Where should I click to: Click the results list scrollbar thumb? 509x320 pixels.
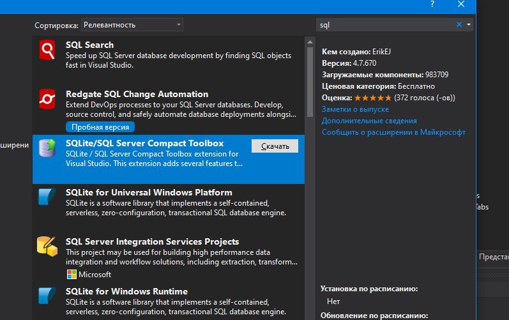(x=310, y=82)
